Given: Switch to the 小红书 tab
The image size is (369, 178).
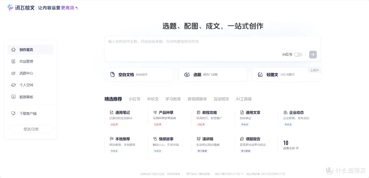Looking at the screenshot, I should click(x=134, y=99).
